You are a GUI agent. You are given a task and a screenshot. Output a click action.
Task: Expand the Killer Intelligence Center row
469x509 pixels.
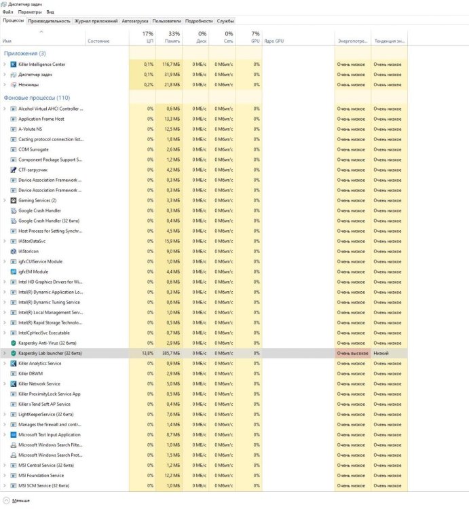pos(5,64)
